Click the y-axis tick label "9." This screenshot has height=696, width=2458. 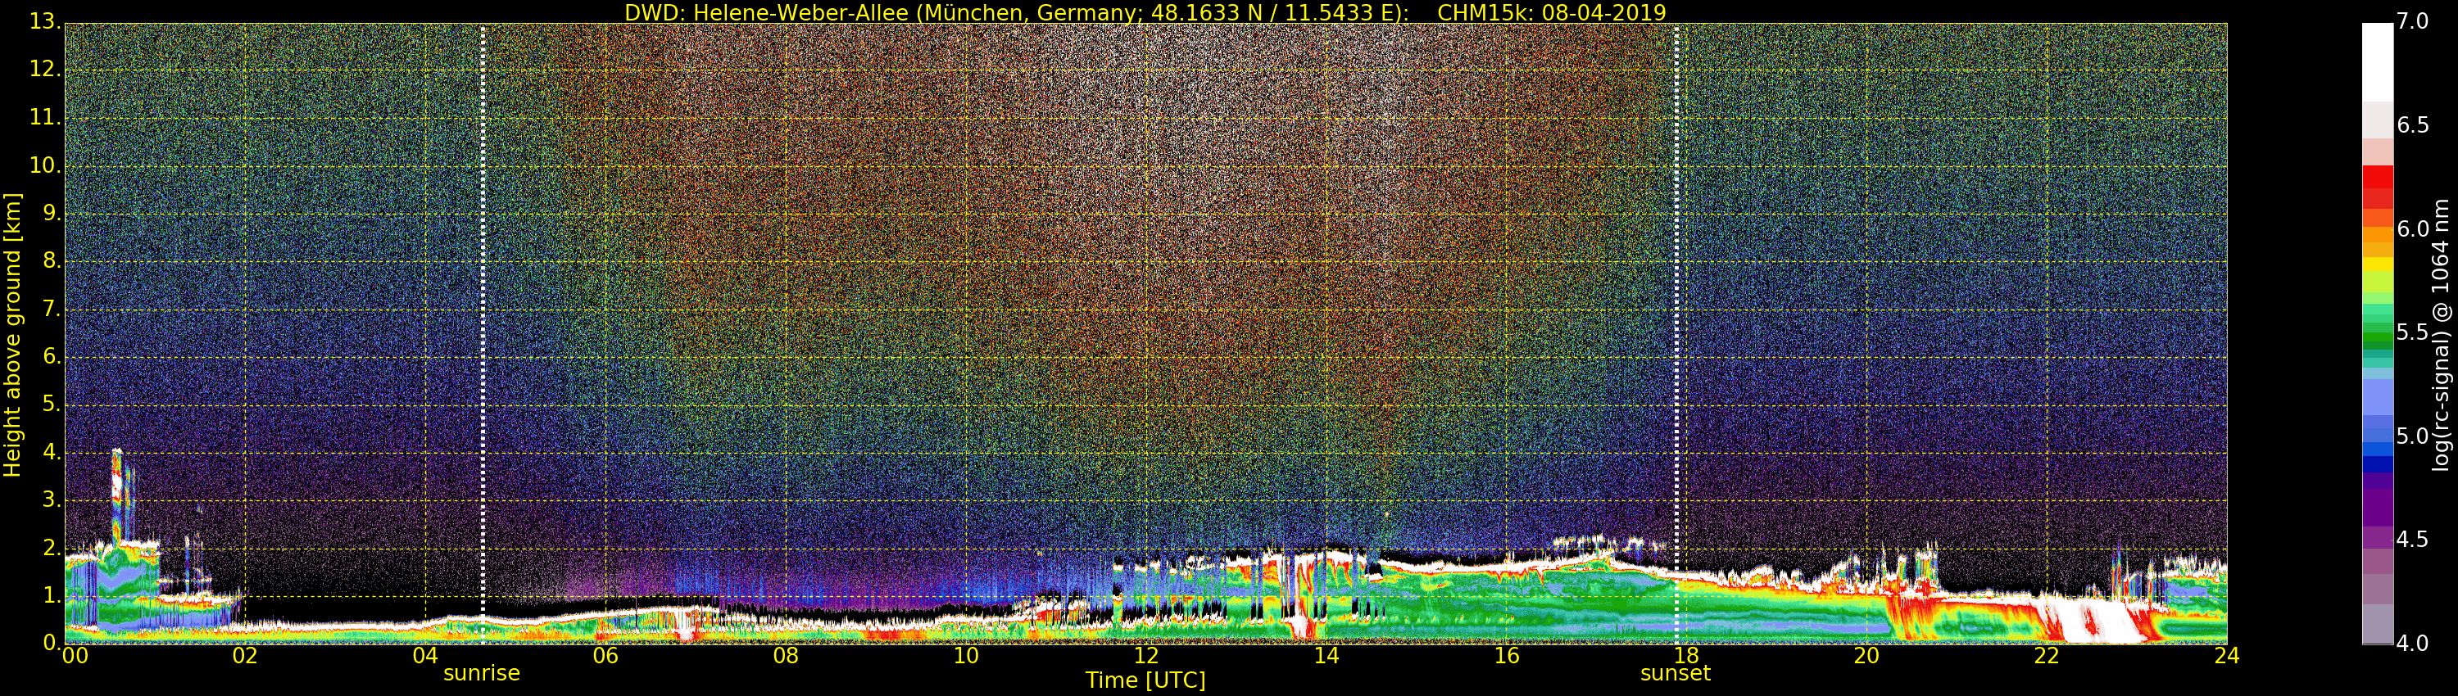point(52,214)
